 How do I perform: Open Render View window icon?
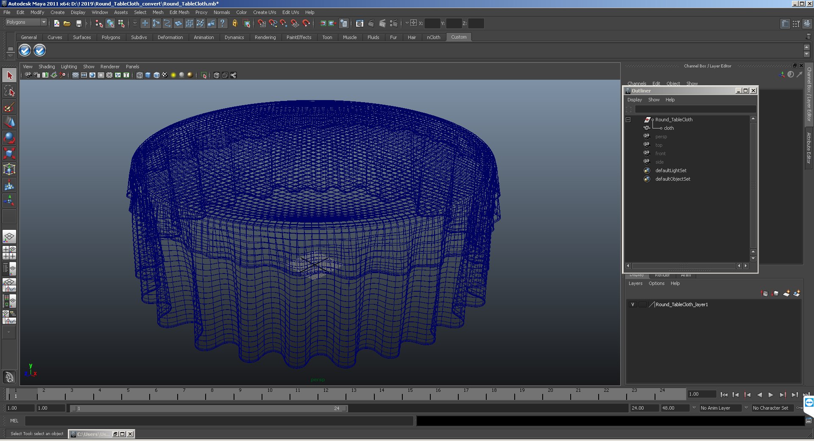[x=360, y=23]
